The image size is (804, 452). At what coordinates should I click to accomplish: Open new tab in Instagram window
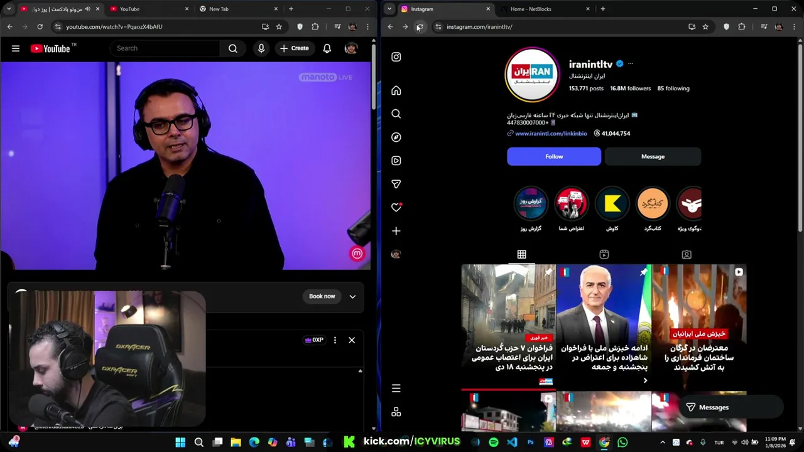(x=602, y=9)
